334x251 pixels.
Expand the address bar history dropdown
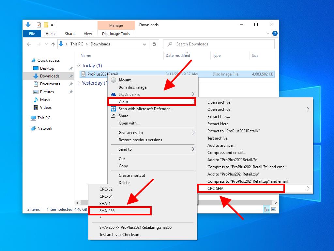144,44
